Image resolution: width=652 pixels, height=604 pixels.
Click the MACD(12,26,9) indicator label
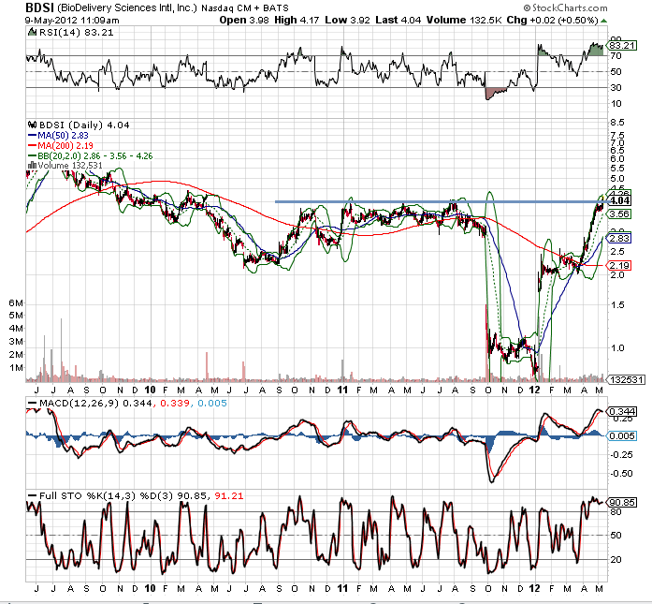pyautogui.click(x=80, y=403)
